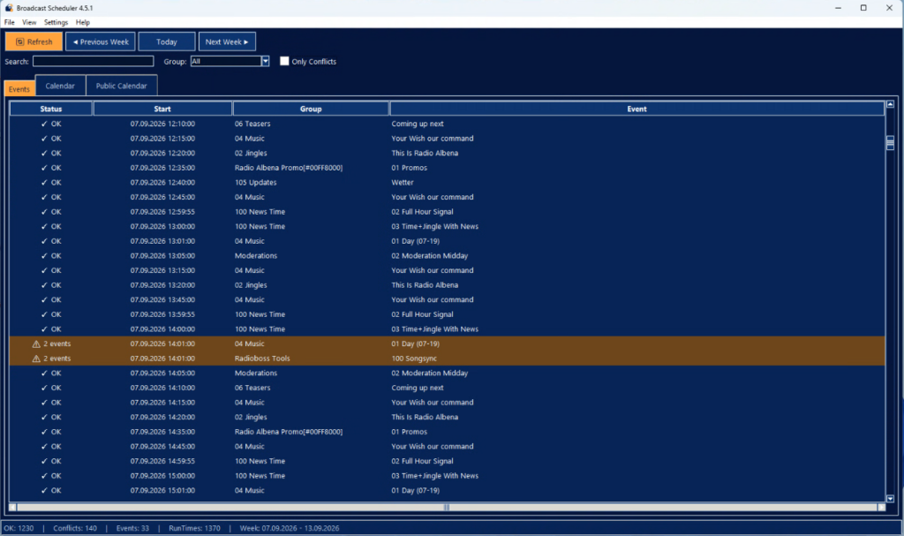Go to Next Week
The height and width of the screenshot is (536, 904).
[x=227, y=42]
